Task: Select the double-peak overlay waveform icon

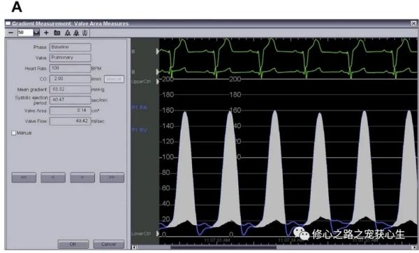Action: point(76,33)
